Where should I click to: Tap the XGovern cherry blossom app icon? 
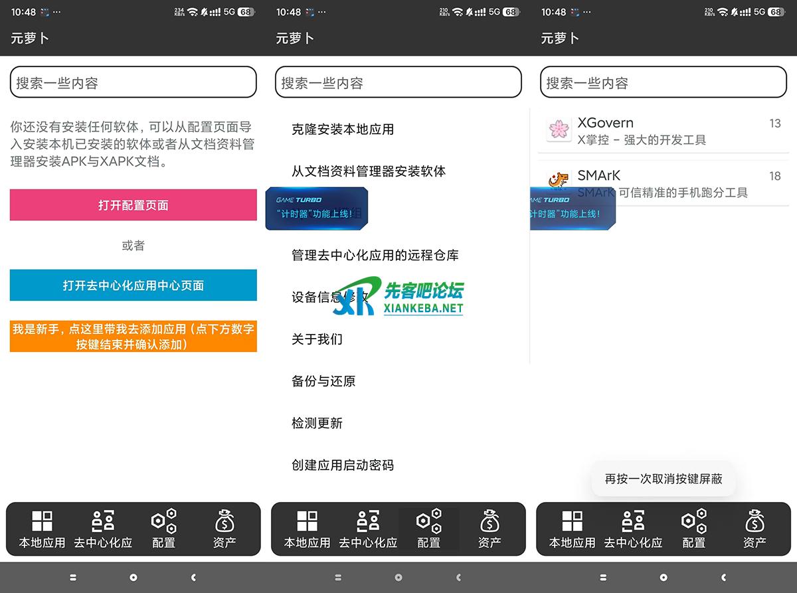tap(559, 130)
